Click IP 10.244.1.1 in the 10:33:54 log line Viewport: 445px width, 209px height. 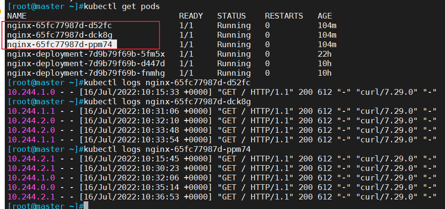pyautogui.click(x=31, y=139)
